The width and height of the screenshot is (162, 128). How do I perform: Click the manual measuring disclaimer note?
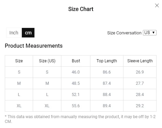click(80, 119)
